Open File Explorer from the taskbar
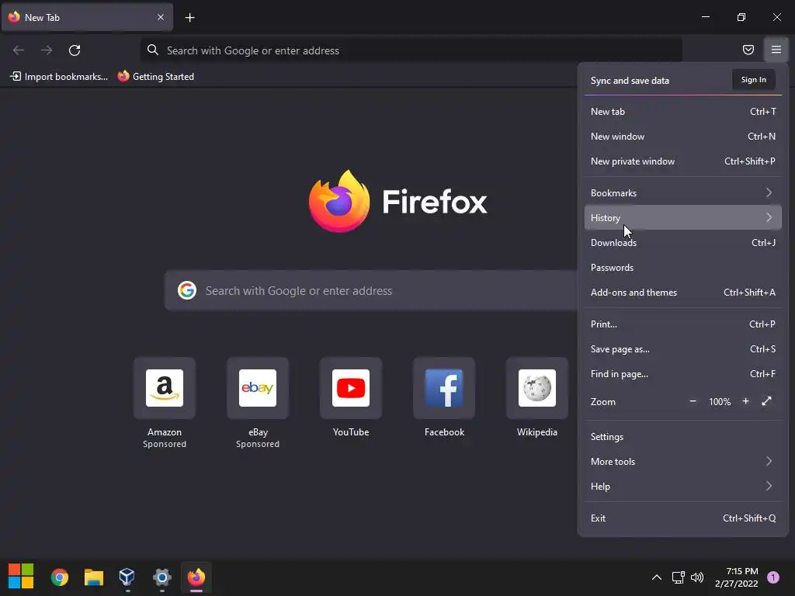 click(94, 577)
